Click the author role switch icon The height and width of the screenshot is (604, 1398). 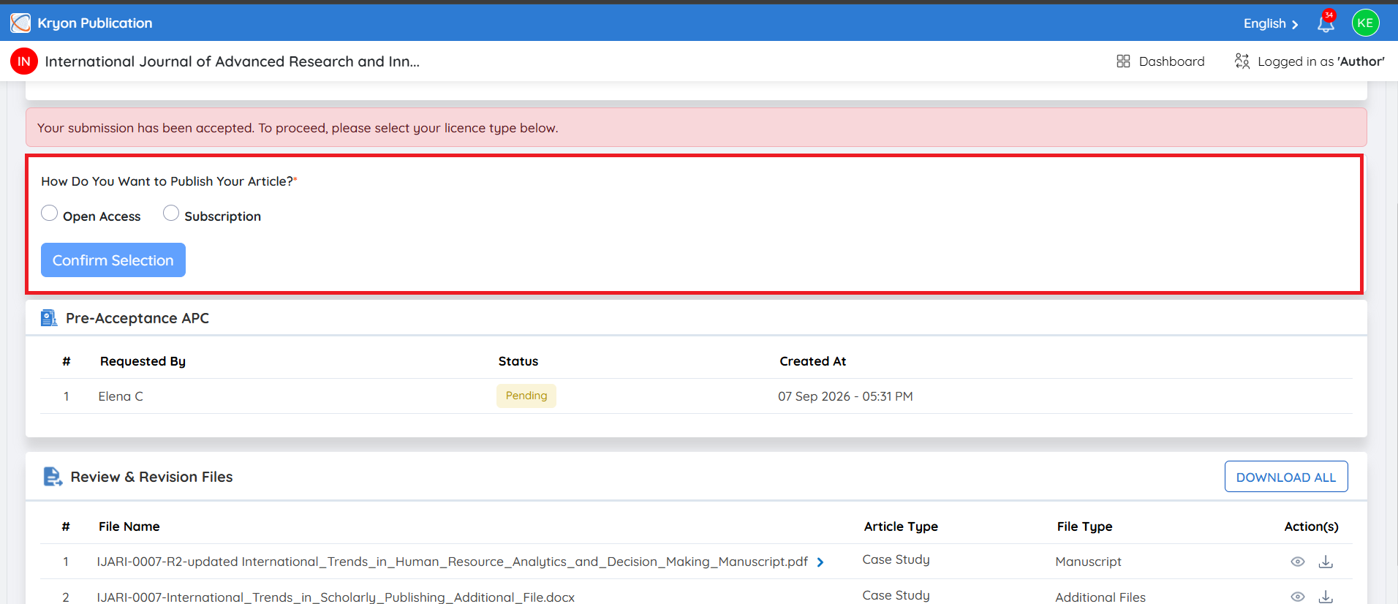1242,61
